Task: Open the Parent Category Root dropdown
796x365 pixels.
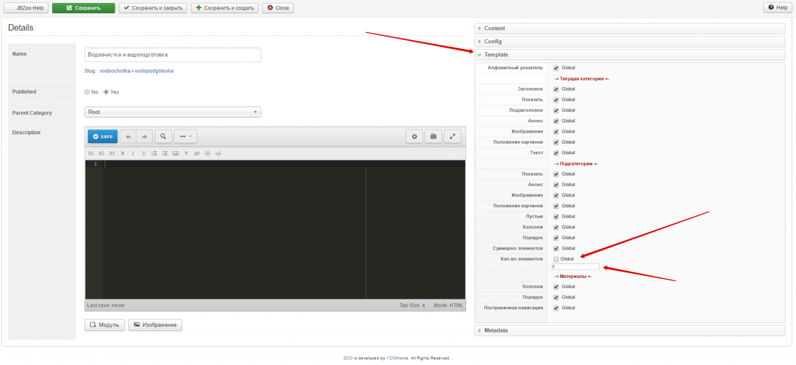Action: pos(173,112)
